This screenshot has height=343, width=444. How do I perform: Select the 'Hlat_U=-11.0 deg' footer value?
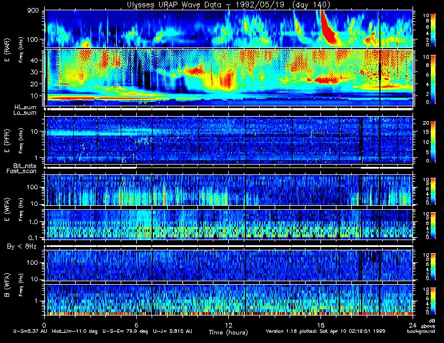point(75,331)
